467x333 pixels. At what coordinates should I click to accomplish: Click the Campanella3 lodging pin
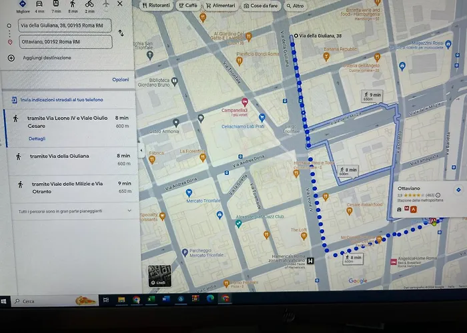[245, 103]
